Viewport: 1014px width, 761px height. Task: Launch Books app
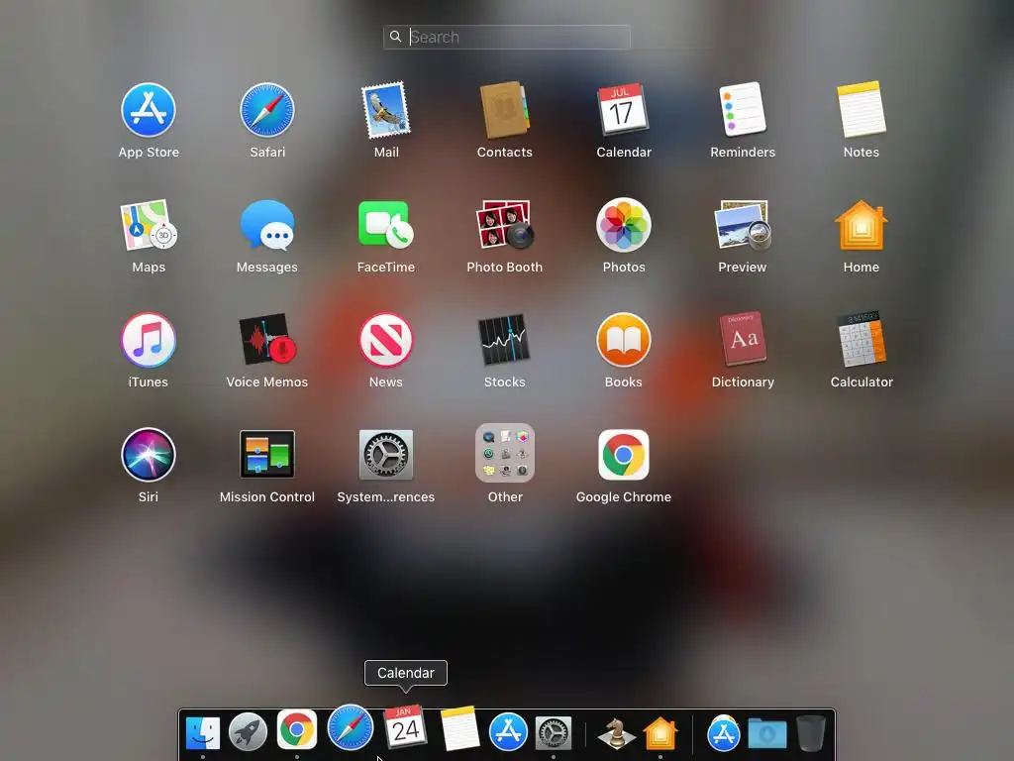tap(624, 340)
